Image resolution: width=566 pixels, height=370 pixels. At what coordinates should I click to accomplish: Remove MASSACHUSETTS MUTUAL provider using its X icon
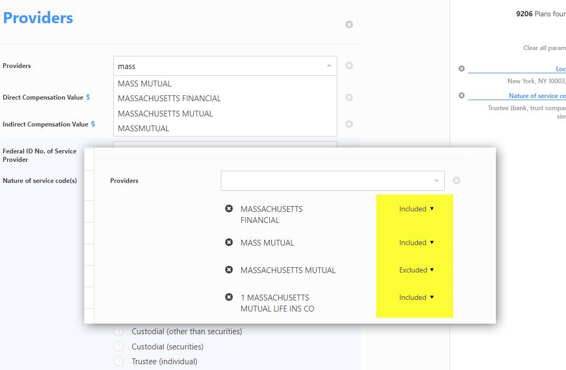pyautogui.click(x=229, y=270)
